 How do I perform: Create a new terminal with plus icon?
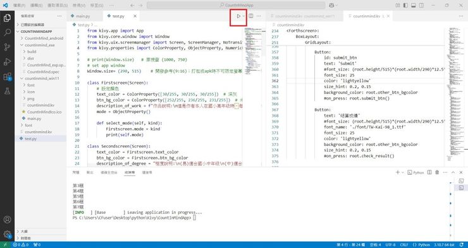pyautogui.click(x=398, y=172)
